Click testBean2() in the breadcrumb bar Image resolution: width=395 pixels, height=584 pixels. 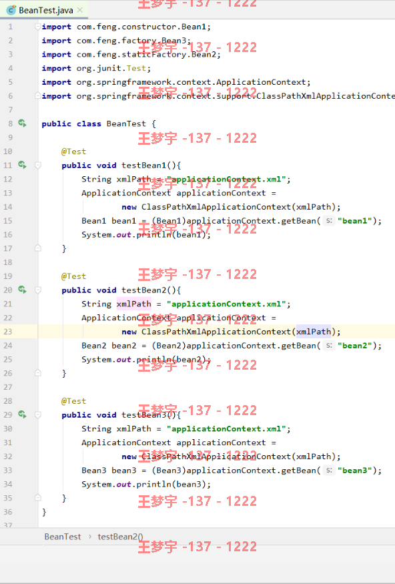tap(120, 537)
